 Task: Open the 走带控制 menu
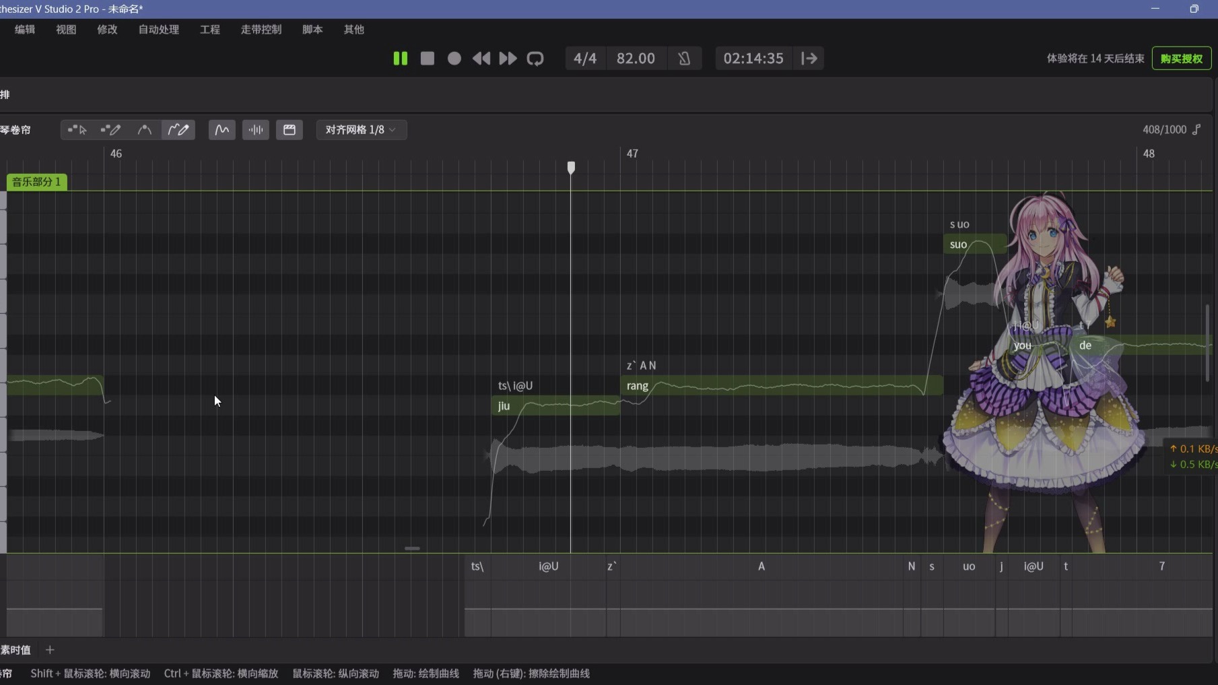click(261, 30)
